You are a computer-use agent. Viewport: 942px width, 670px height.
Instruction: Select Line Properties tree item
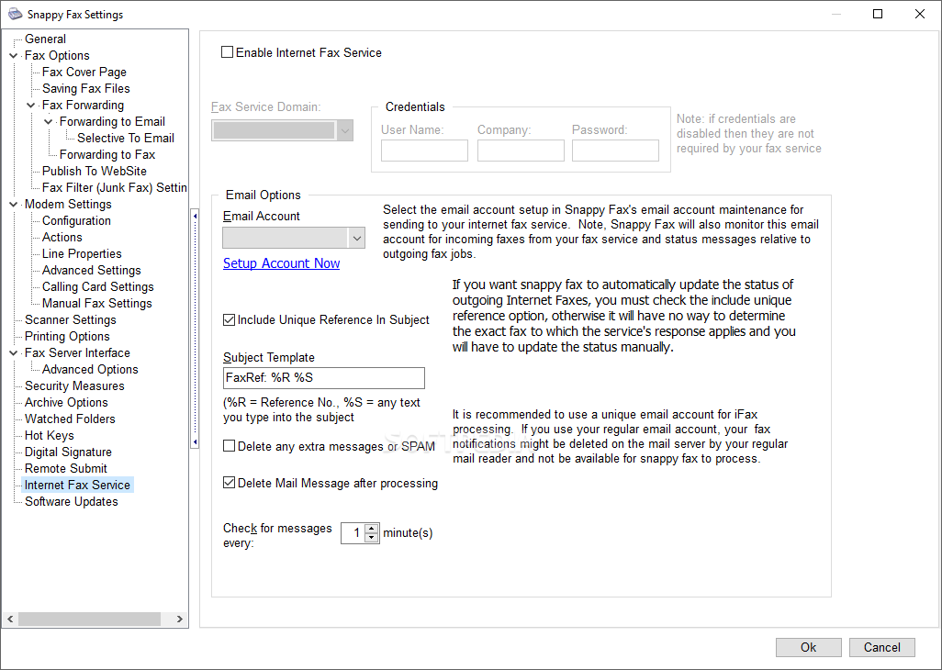82,254
